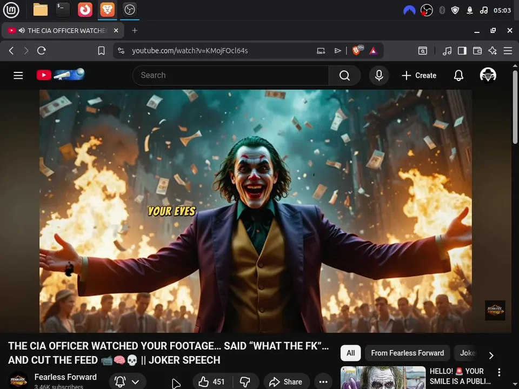Open OBS Studio from the taskbar
The image size is (519, 389).
[x=129, y=10]
